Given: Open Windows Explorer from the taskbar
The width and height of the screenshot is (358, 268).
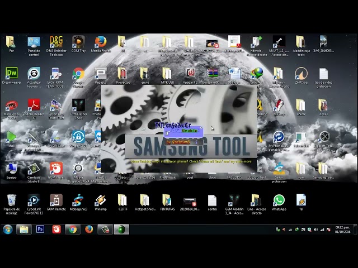Looking at the screenshot, I should tap(23, 229).
